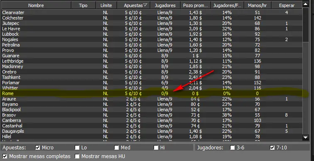The height and width of the screenshot is (161, 314).
Task: Select the Whittier table row
Action: (x=152, y=88)
